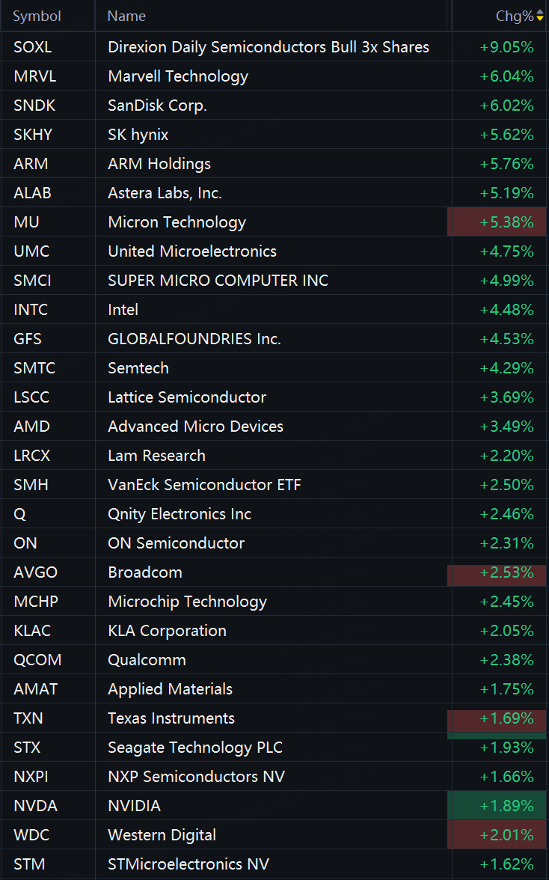The width and height of the screenshot is (549, 880).
Task: Open the QCOM Qualcomm row
Action: [274, 660]
